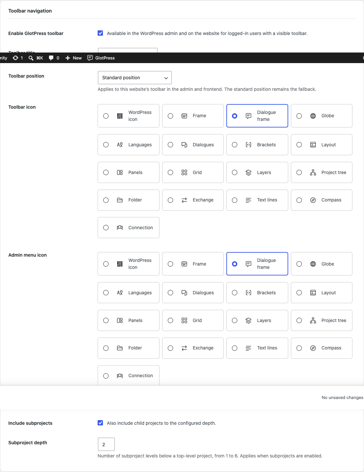Choose the WordPress icon label under Admin menu icon
364x472 pixels.
pos(140,264)
